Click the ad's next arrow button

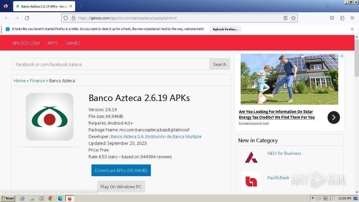[334, 118]
